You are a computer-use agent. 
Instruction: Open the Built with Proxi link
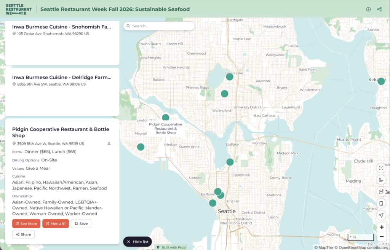(x=172, y=247)
